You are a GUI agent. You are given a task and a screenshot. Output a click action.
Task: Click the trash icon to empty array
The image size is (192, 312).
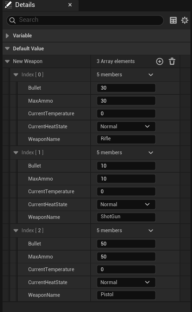[172, 61]
